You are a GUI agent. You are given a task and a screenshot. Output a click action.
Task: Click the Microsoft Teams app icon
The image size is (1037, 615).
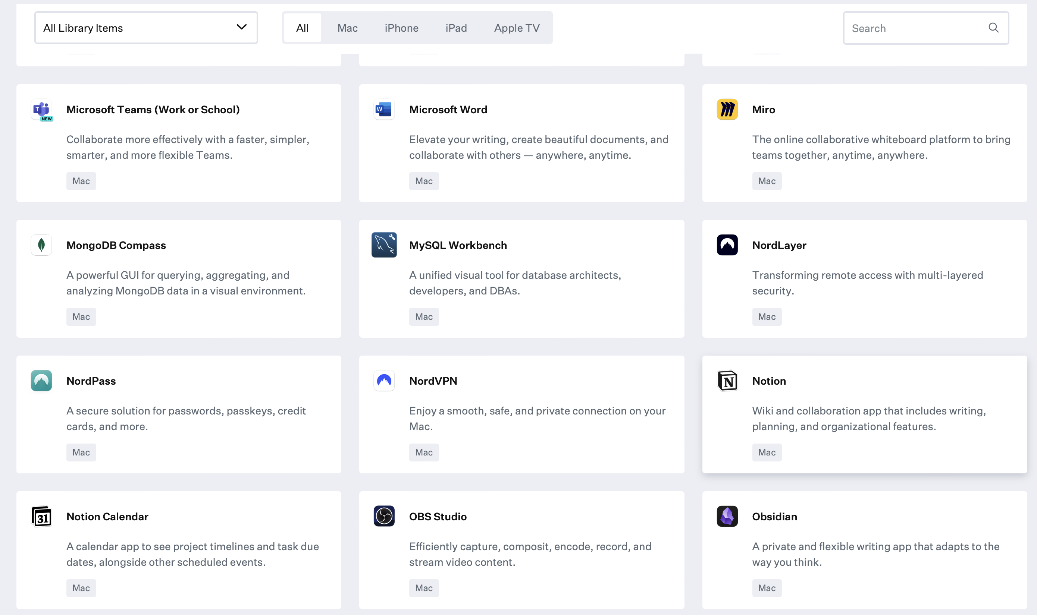point(41,110)
